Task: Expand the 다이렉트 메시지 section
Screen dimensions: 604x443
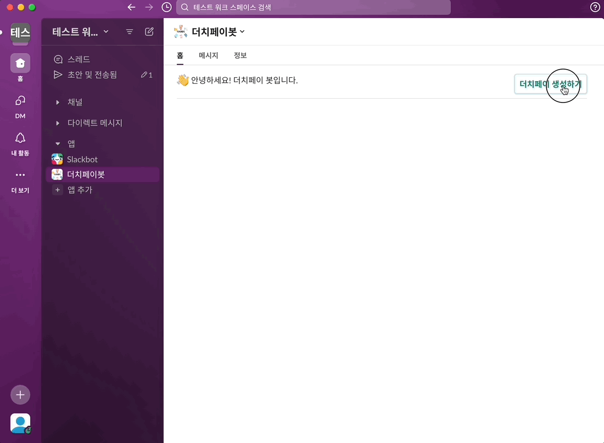Action: [58, 123]
